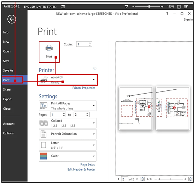
Task: Open Printer Properties link
Action: click(x=84, y=88)
